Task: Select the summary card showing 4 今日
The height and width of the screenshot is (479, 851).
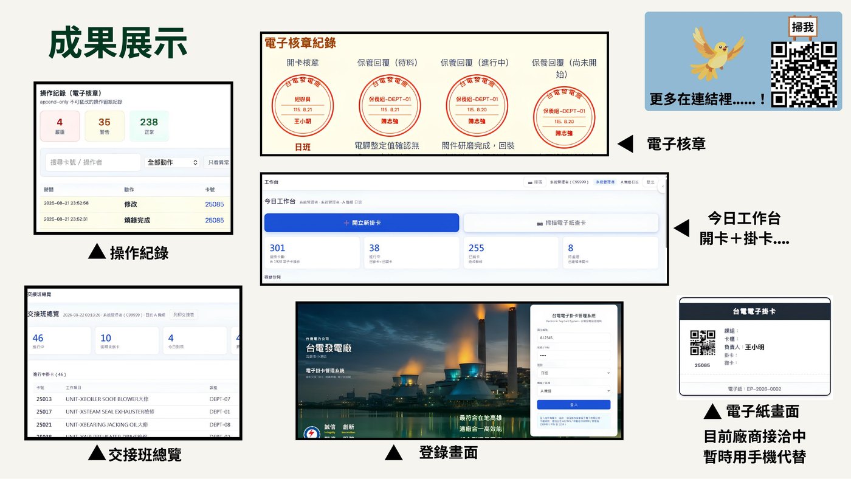Action: (195, 341)
